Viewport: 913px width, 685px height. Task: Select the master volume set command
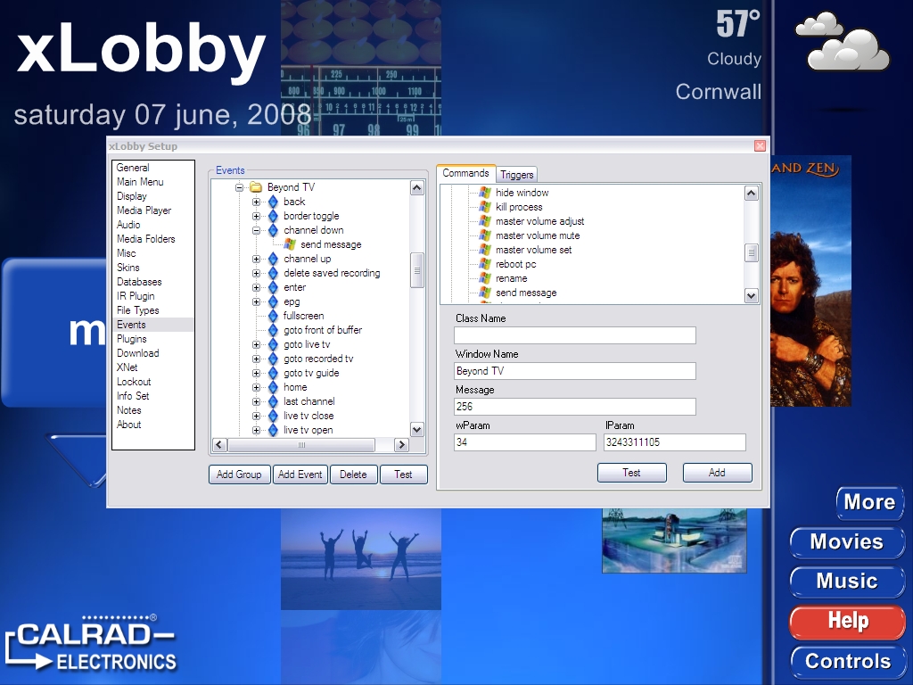pyautogui.click(x=533, y=250)
